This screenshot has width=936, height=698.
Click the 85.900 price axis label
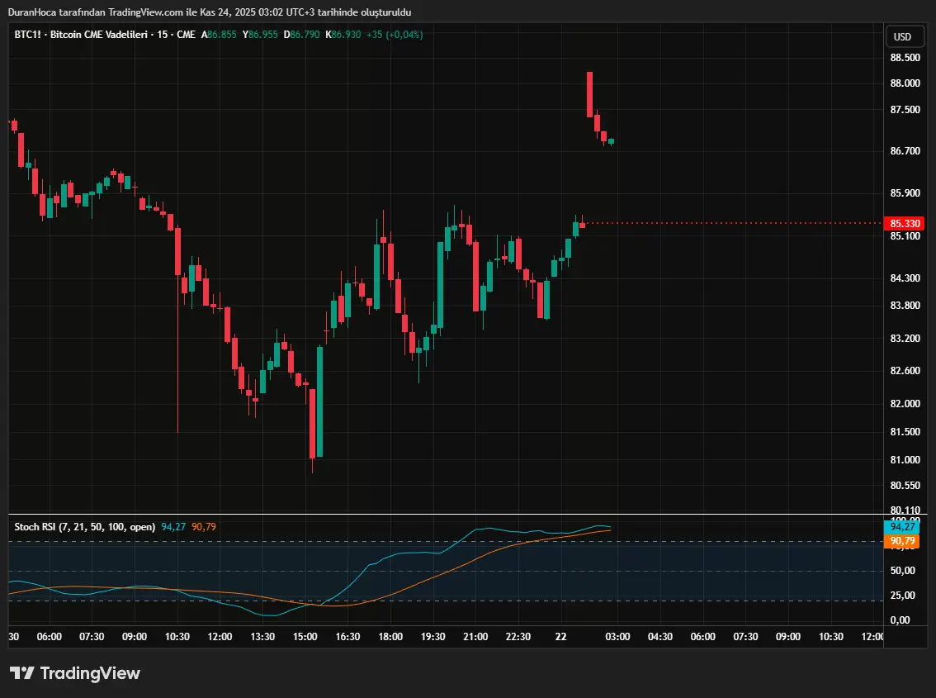point(905,193)
